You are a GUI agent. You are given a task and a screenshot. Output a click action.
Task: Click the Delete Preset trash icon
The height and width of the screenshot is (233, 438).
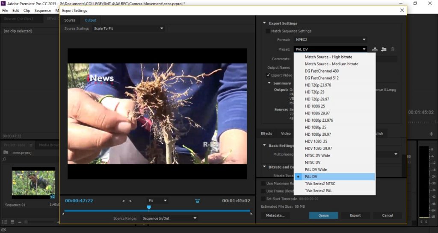[x=393, y=50]
